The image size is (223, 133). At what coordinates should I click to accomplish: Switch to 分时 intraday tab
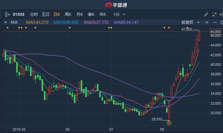34,14
